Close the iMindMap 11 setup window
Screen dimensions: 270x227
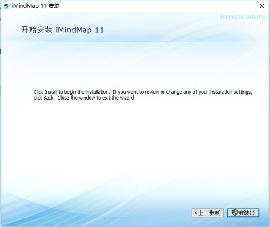point(262,6)
